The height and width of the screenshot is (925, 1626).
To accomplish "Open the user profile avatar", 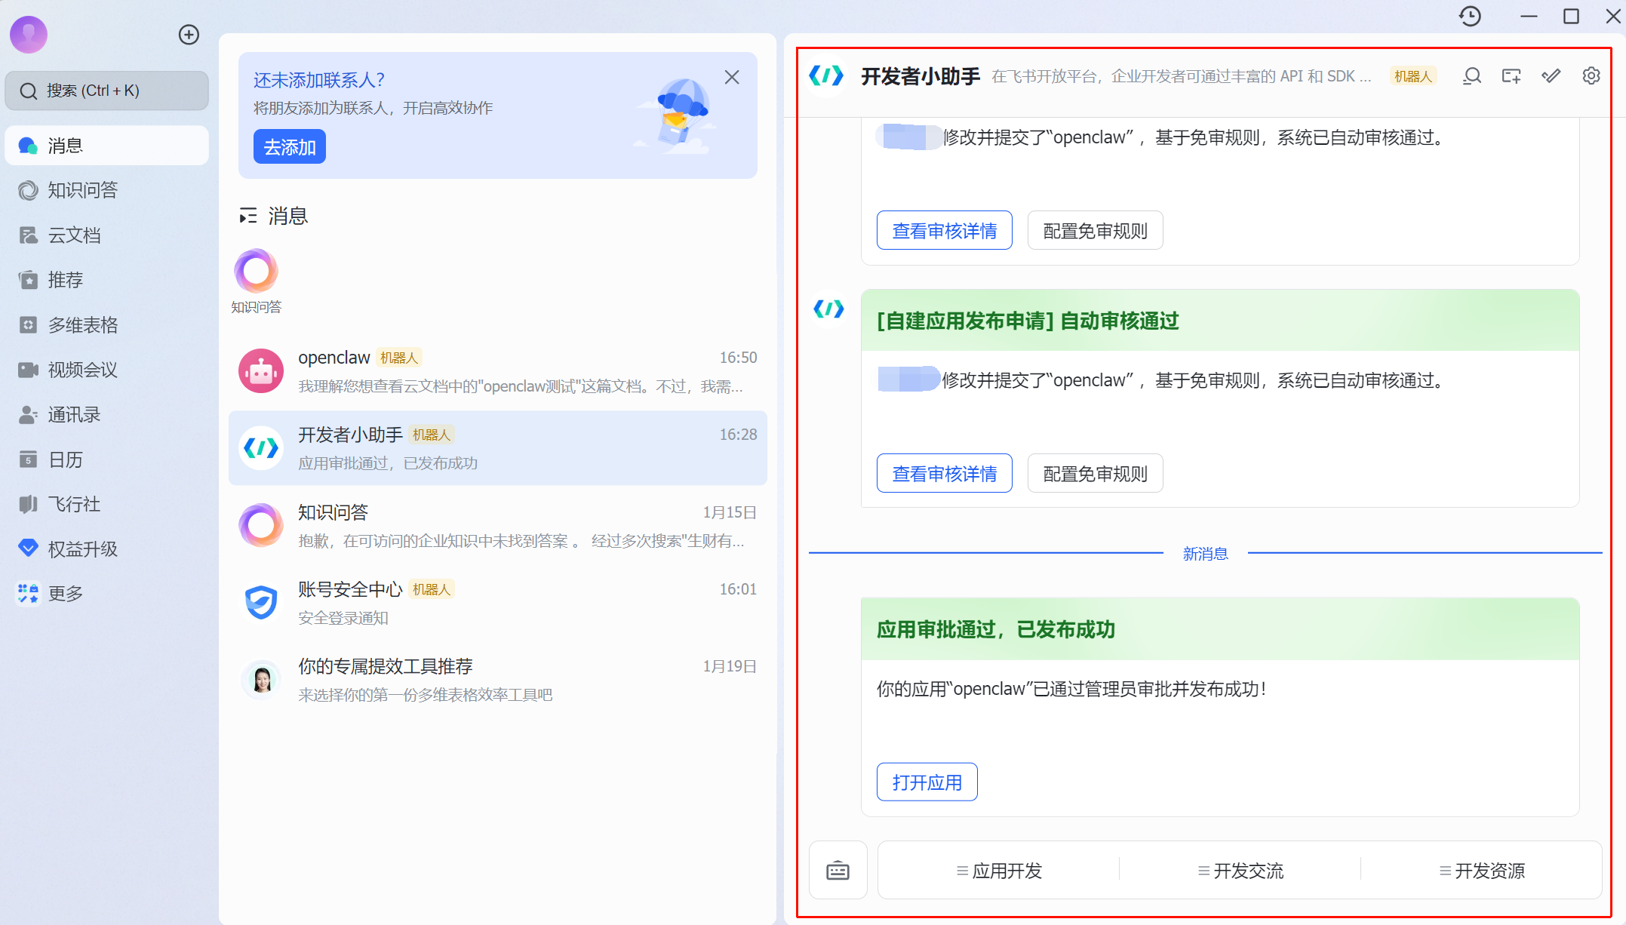I will pyautogui.click(x=29, y=34).
